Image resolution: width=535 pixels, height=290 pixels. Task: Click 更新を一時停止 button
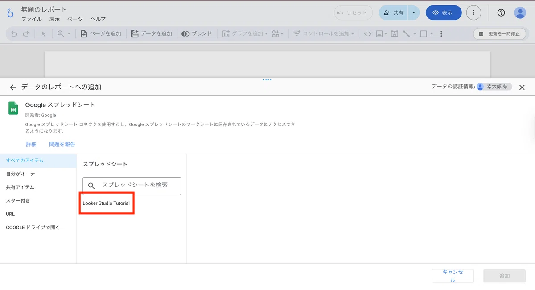point(500,34)
